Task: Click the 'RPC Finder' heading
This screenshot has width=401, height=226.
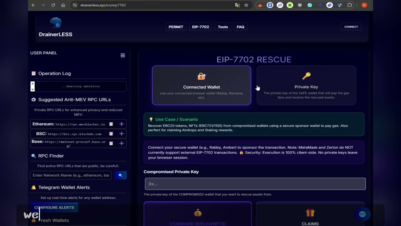Action: (51, 156)
